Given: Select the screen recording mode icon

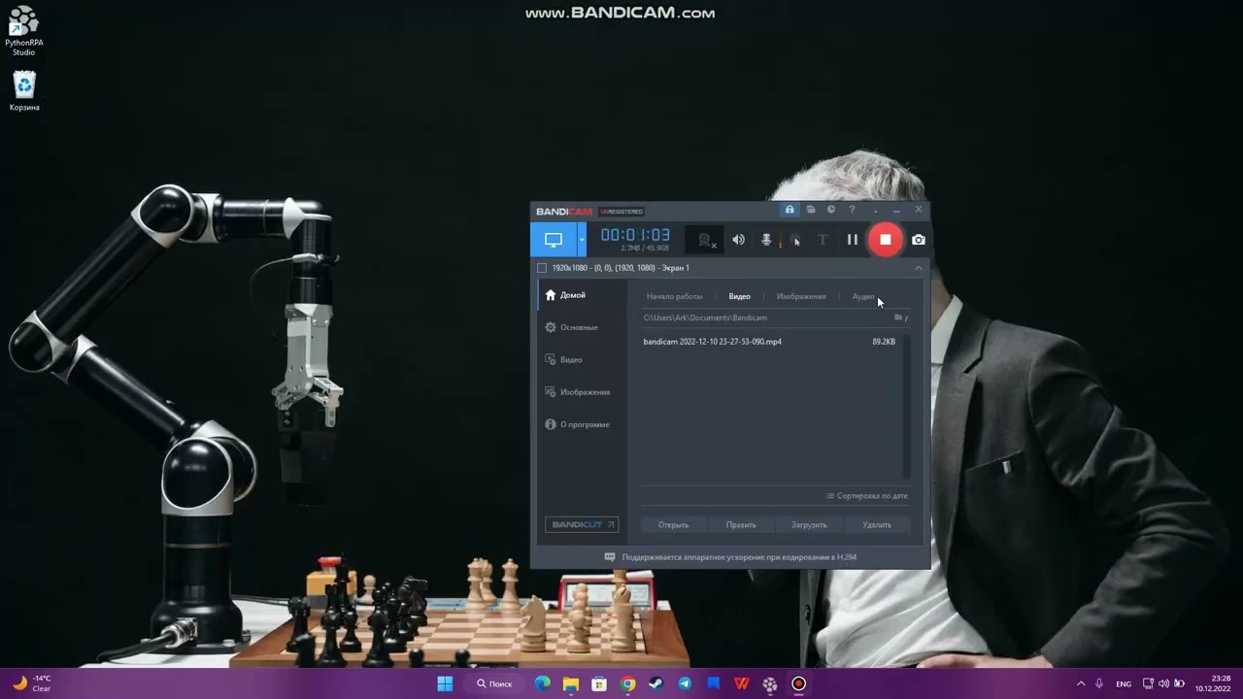Looking at the screenshot, I should (554, 240).
